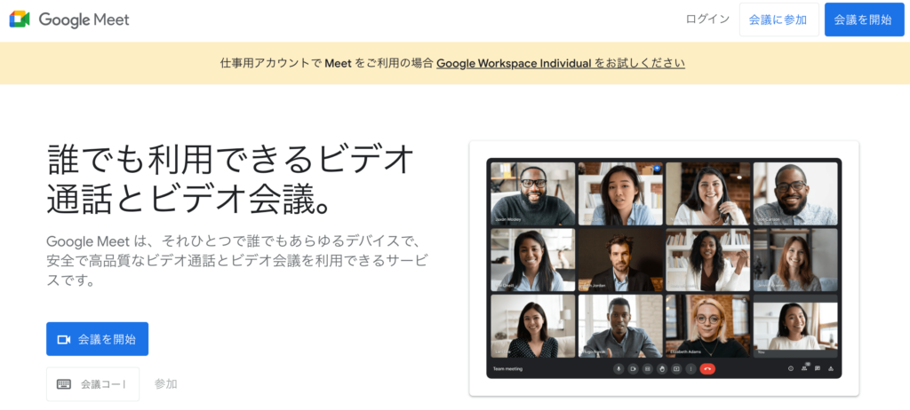The image size is (910, 410).
Task: Click the present screen icon in preview illustration
Action: click(x=676, y=369)
